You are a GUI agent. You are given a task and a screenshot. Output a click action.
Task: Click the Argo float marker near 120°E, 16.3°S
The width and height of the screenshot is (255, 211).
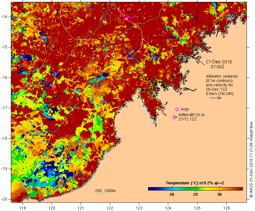54,88
